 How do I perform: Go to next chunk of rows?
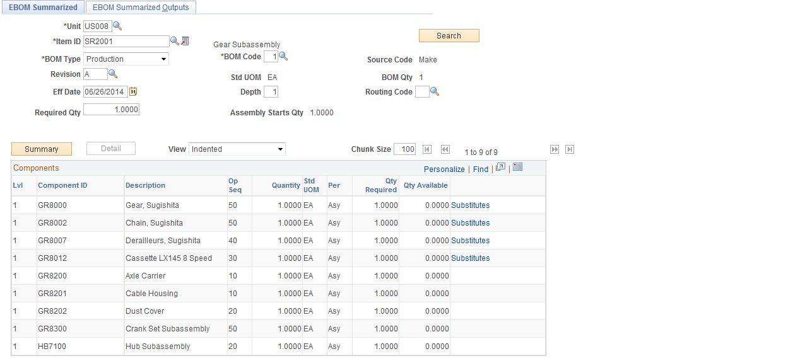click(555, 149)
